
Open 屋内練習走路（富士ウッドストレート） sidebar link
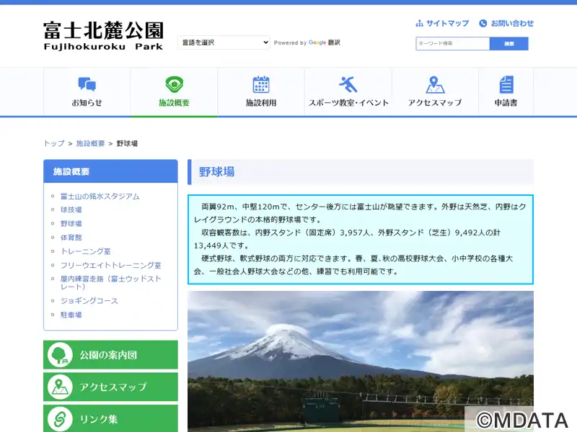(111, 283)
